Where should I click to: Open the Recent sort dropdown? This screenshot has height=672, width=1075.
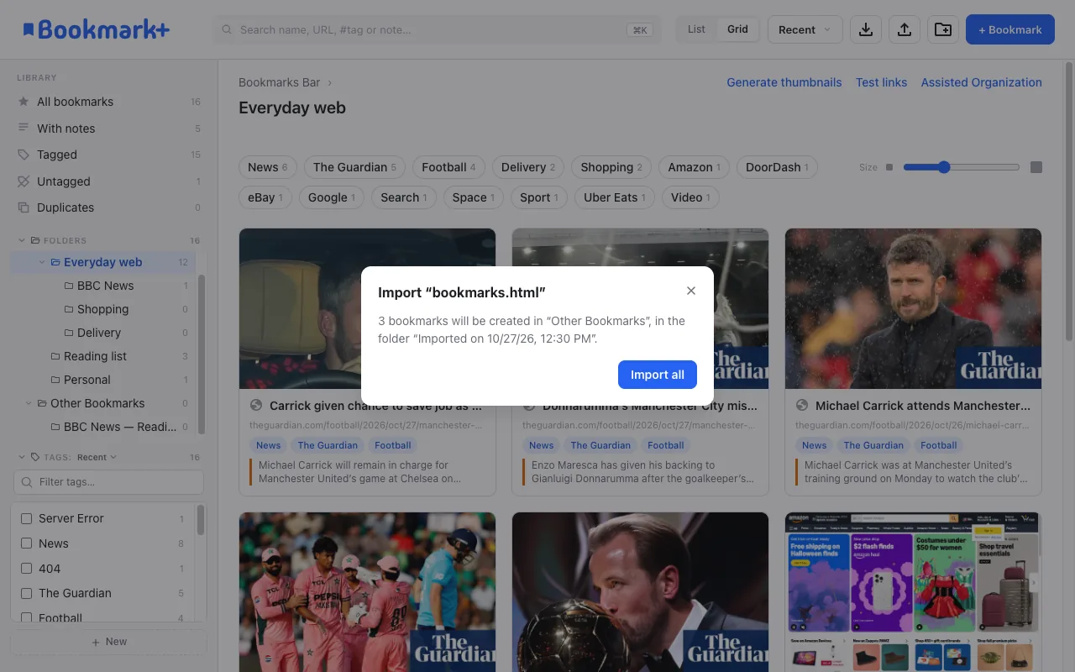tap(805, 29)
